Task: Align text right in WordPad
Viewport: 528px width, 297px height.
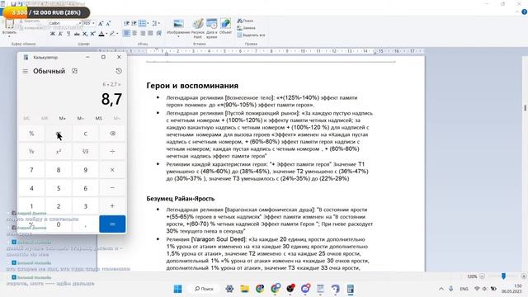Action: pyautogui.click(x=143, y=33)
